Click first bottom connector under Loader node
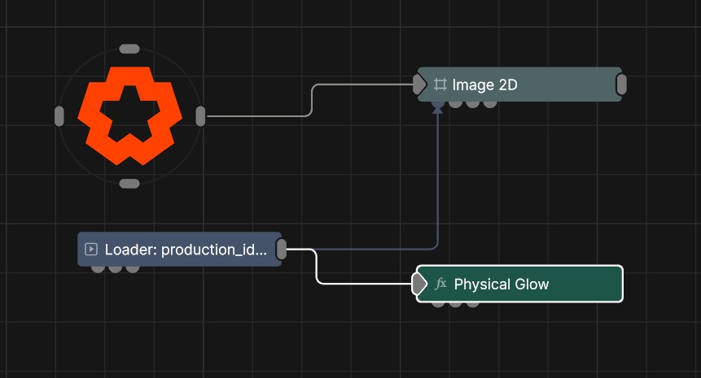The image size is (701, 378). click(x=98, y=269)
